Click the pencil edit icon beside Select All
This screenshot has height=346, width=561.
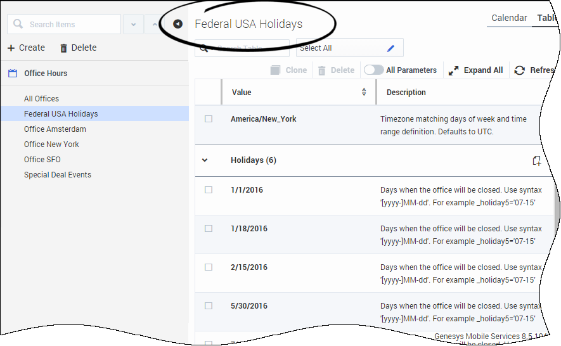coord(391,48)
